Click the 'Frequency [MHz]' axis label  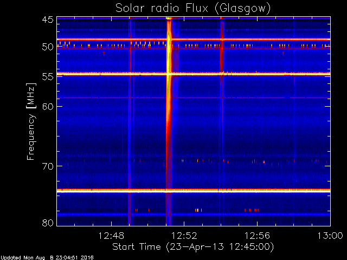[x=31, y=121]
